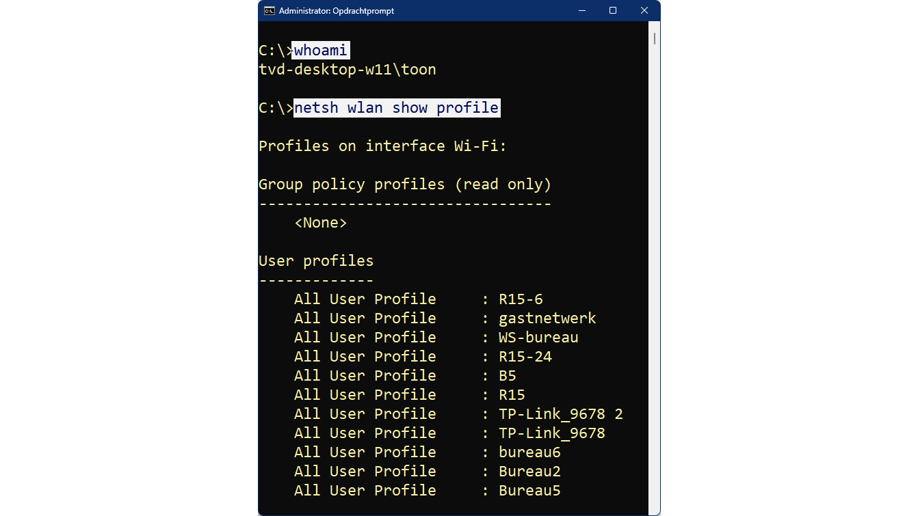The height and width of the screenshot is (516, 918).
Task: Click the vertical scrollbar thumb
Action: 655,38
